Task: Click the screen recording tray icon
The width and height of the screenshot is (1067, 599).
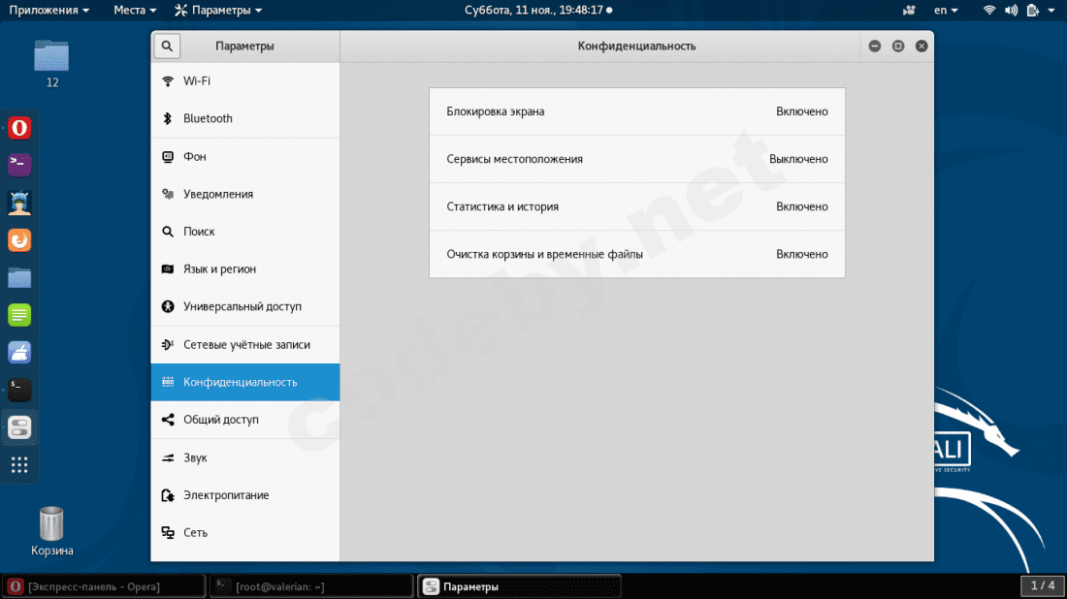Action: coord(909,11)
